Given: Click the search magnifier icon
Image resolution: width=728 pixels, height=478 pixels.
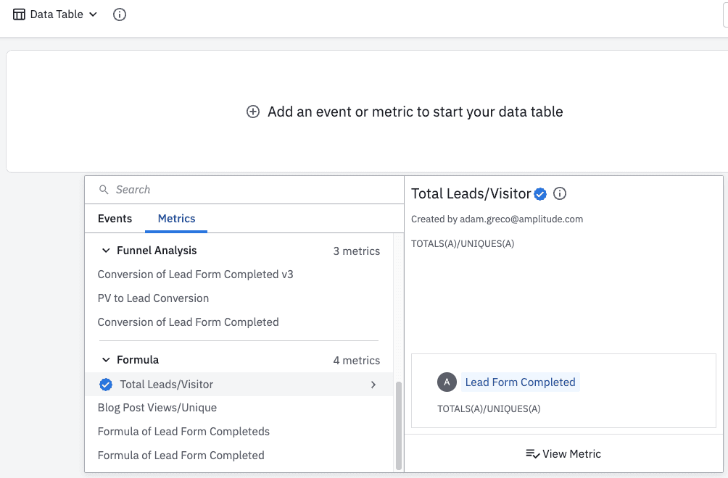Looking at the screenshot, I should tap(104, 190).
